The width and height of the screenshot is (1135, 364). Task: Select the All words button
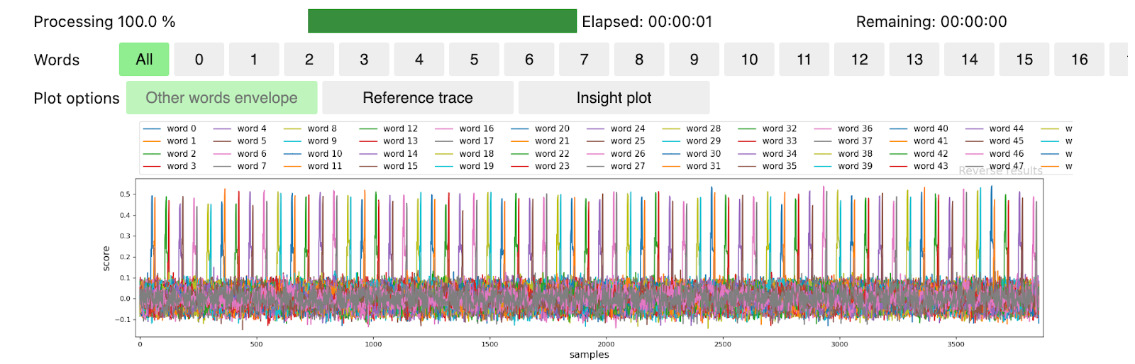[144, 60]
